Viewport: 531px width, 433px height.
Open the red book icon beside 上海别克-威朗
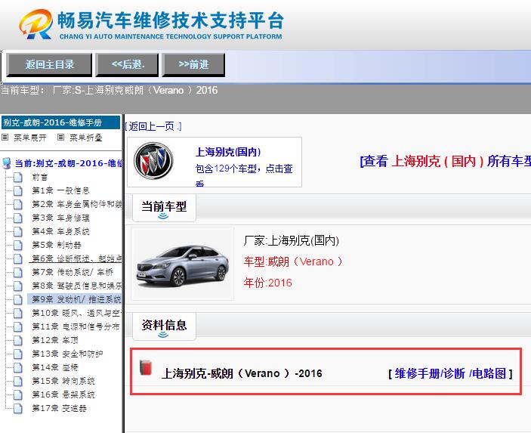146,367
